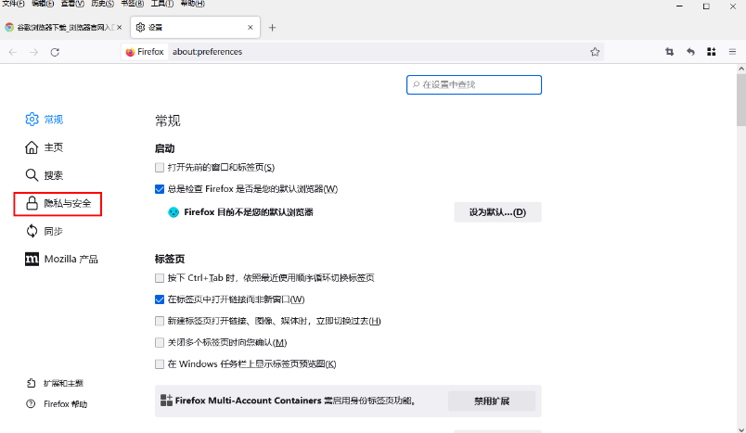
Task: Click the undo arrow toolbar icon
Action: tap(690, 52)
